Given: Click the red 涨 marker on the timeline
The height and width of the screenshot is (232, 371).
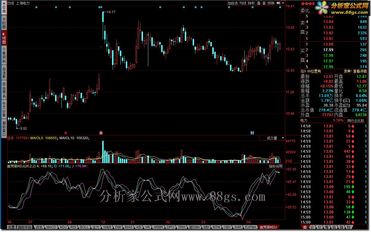Looking at the screenshot, I should click(x=101, y=133).
